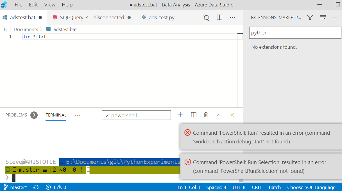Viewport: 342px width, 191px height.
Task: Clear extensions search results icon
Action: coord(323,17)
